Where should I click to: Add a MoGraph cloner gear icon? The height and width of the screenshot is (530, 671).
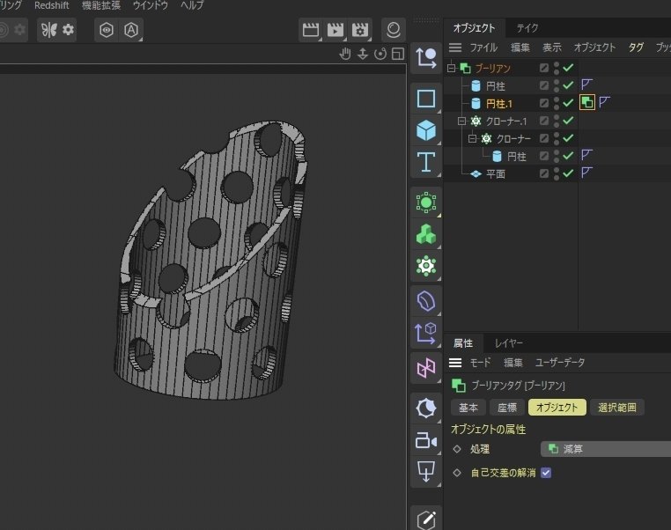pyautogui.click(x=426, y=266)
